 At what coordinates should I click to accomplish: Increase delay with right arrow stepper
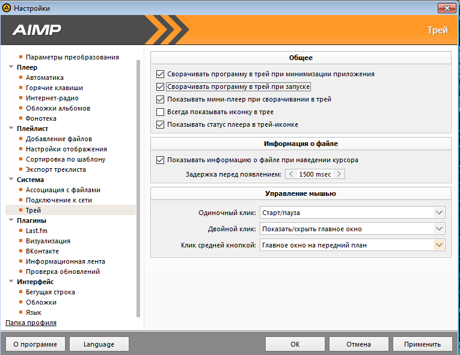[339, 174]
